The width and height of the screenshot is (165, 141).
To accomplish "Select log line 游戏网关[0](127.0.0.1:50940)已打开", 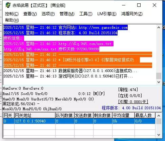I will 68,76.
